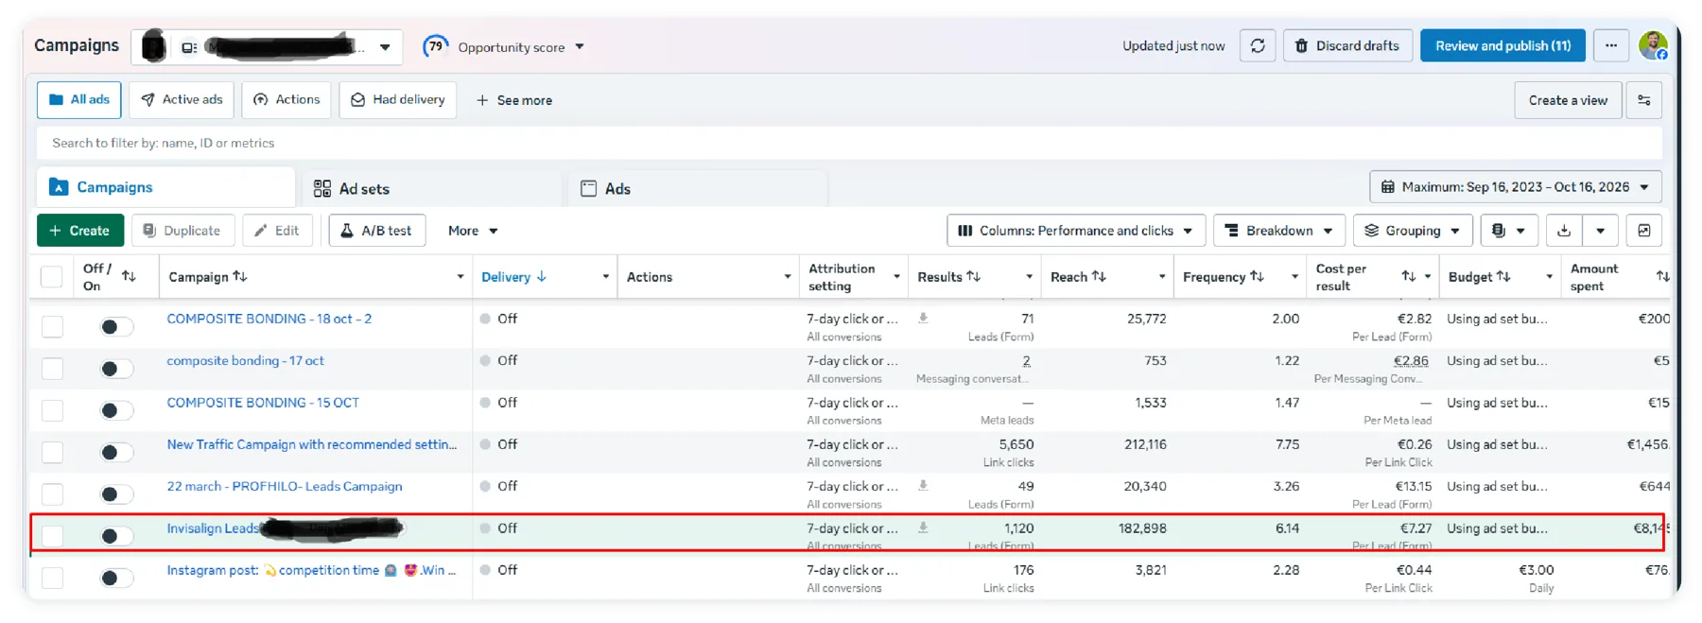
Task: Toggle on COMPOSITE BONDING - 18 oct - 2
Action: [x=116, y=326]
